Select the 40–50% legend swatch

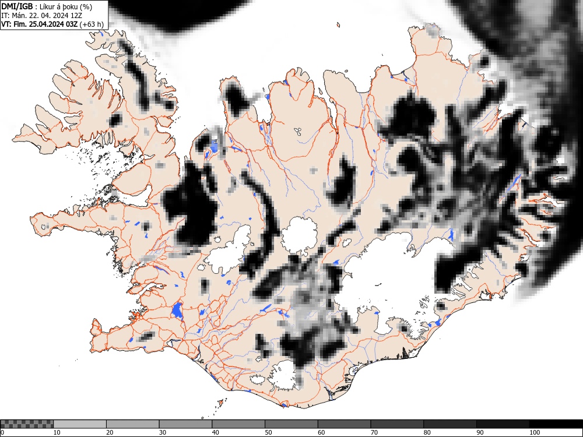[x=238, y=424]
